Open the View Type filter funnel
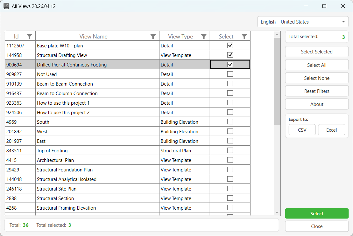 tap(203, 36)
